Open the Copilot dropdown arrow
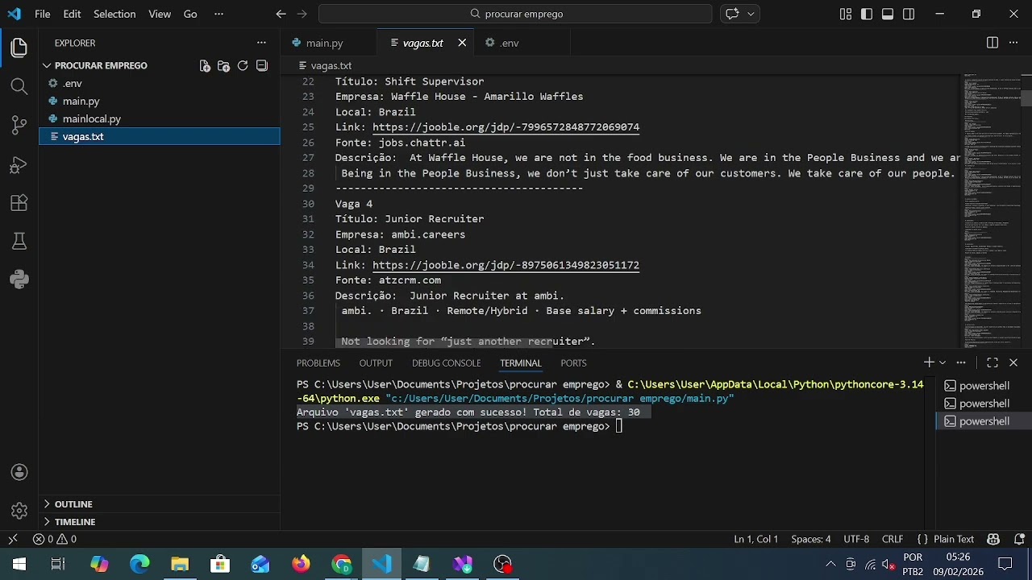 click(x=751, y=14)
